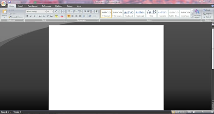The height and width of the screenshot is (114, 214).
Task: Open the line spacing dropdown
Action: pyautogui.click(x=85, y=16)
